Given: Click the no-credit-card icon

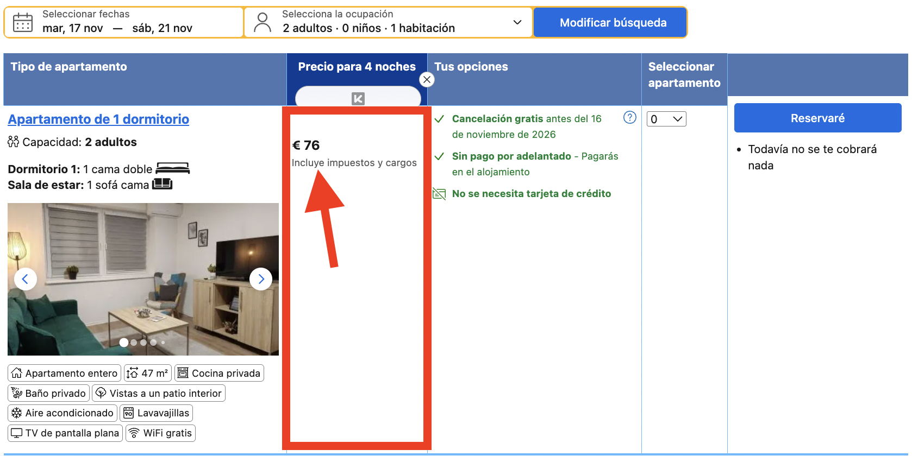Looking at the screenshot, I should pos(439,194).
